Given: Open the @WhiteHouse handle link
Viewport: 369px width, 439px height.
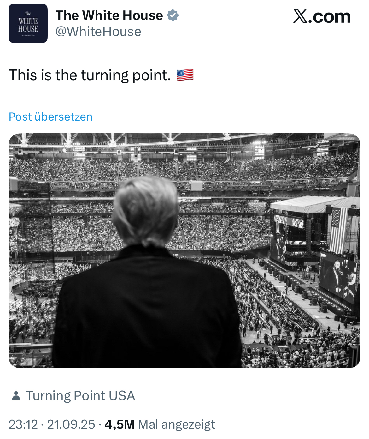Looking at the screenshot, I should (98, 32).
